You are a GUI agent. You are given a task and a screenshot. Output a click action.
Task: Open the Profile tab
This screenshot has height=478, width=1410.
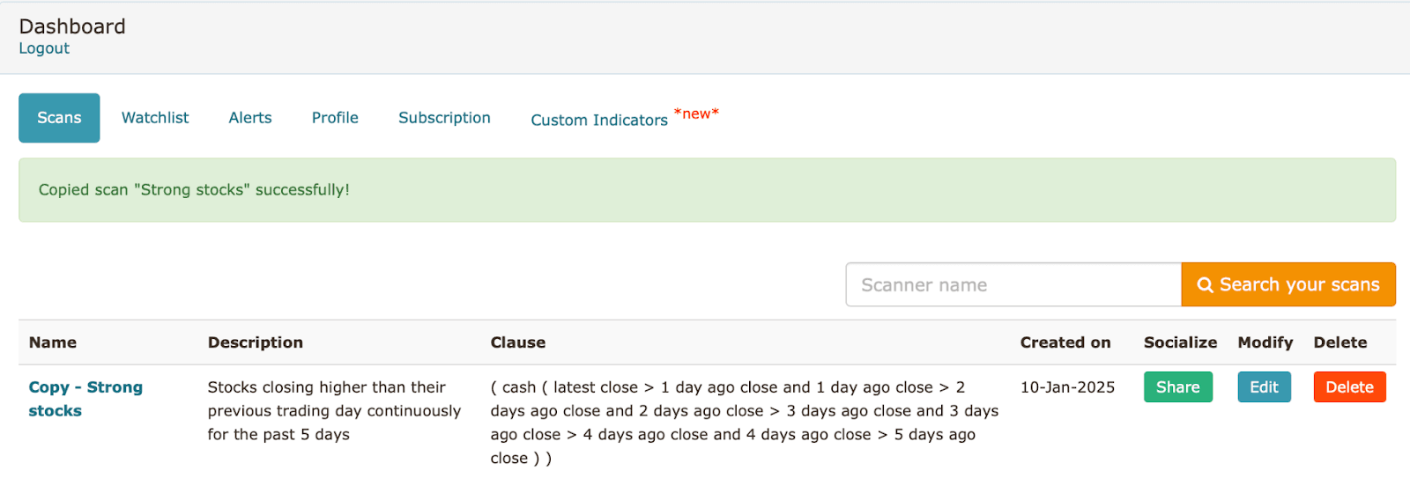(x=335, y=118)
